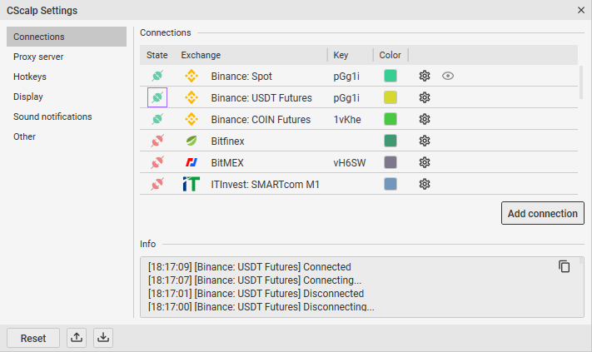Click the Binance logo beside COIN Futures

coord(192,119)
